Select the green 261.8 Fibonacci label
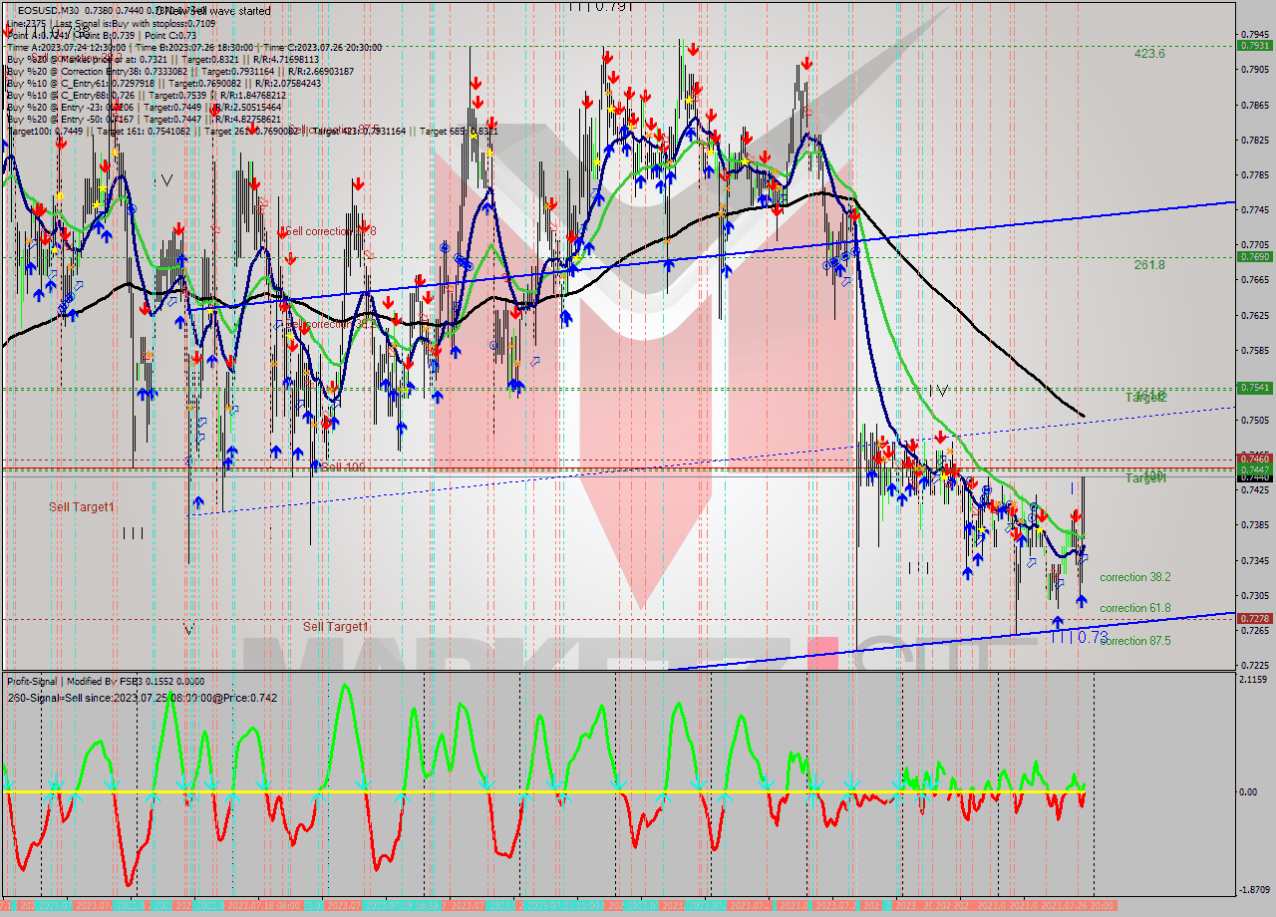This screenshot has width=1276, height=917. tap(1149, 265)
